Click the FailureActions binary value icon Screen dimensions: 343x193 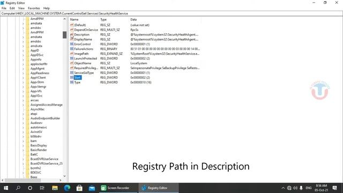click(x=72, y=49)
